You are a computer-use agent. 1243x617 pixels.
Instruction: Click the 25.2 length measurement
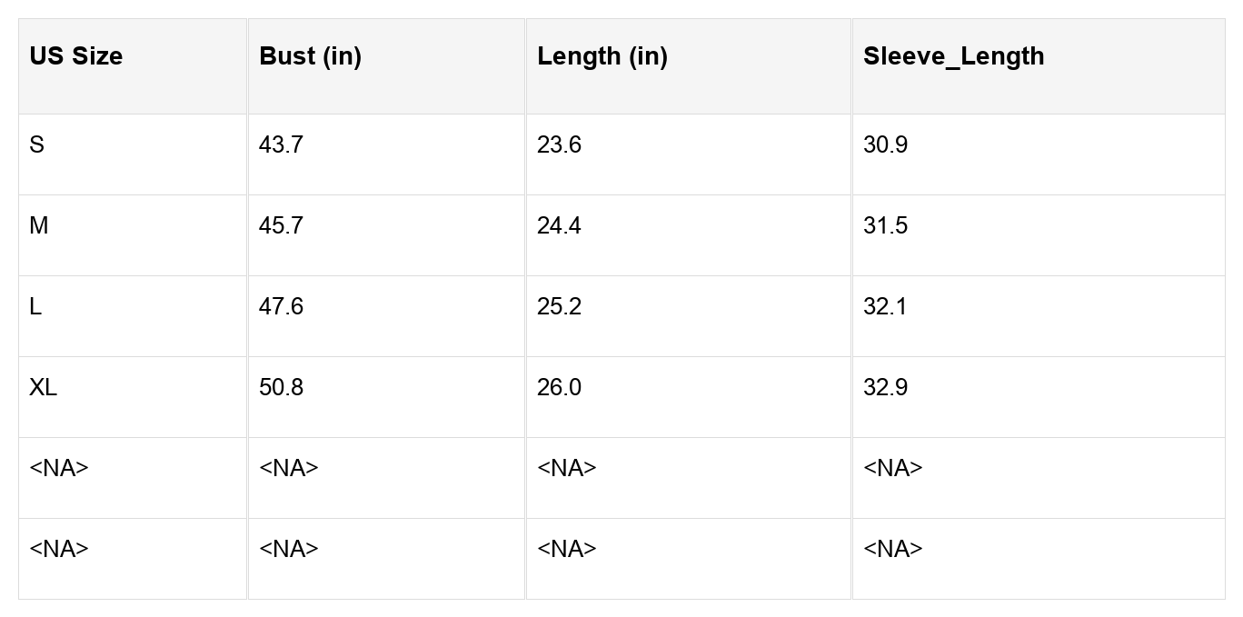coord(559,307)
